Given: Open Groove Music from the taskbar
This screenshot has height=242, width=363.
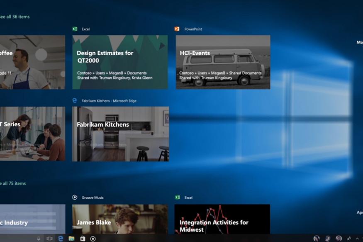Looking at the screenshot, I should (93, 239).
